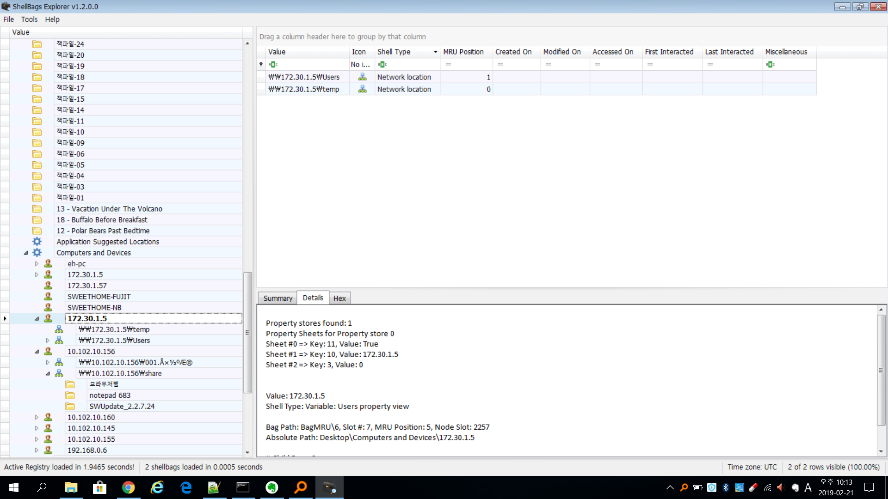Open Chrome from the taskbar
Image resolution: width=888 pixels, height=499 pixels.
128,487
